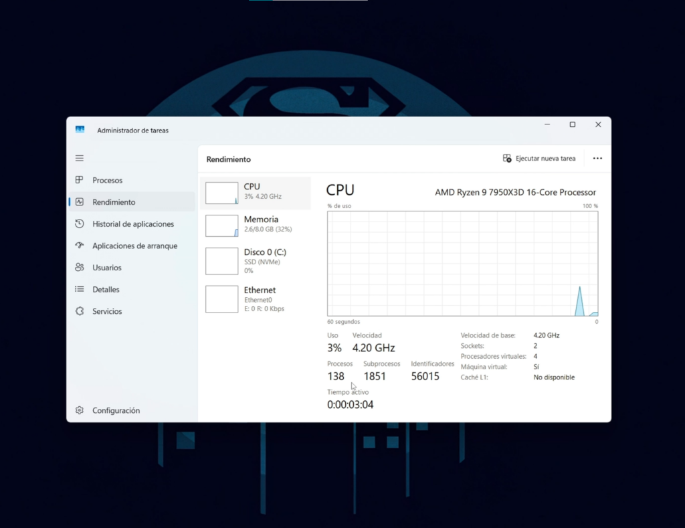Image resolution: width=685 pixels, height=528 pixels.
Task: Click Ejecutar nueva tarea
Action: point(539,158)
